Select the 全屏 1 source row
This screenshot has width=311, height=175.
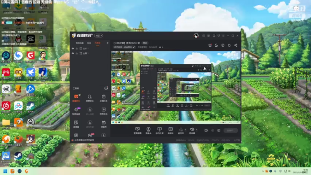[x=90, y=53]
